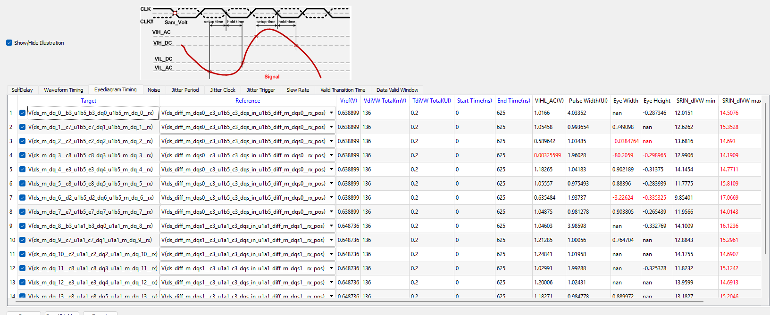Sort by the Eye Width column header
The image size is (770, 315).
tap(625, 101)
